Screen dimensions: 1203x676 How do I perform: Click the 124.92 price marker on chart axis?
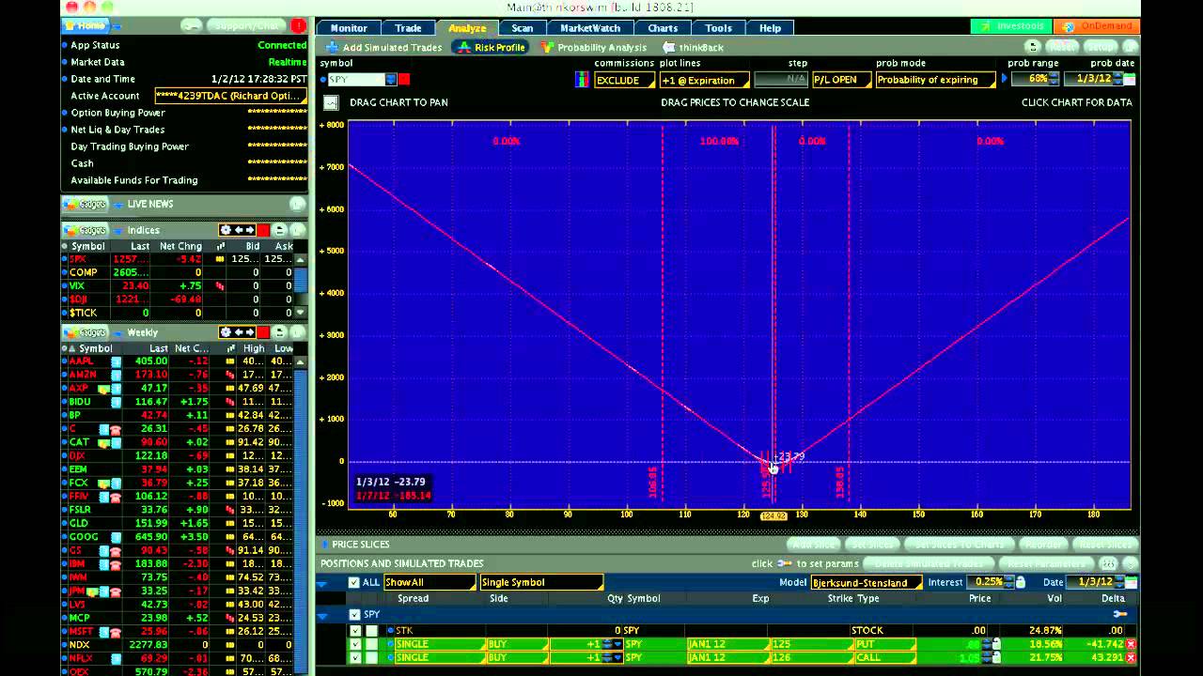point(773,515)
